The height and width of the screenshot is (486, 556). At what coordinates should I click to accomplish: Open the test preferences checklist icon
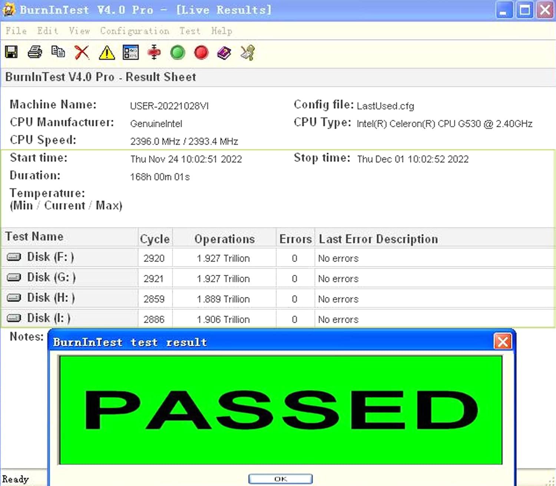[131, 52]
